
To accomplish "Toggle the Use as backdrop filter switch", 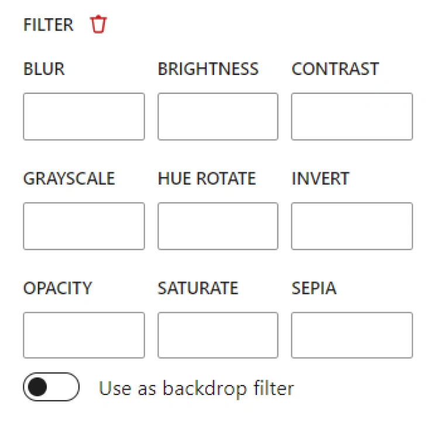I will click(x=51, y=387).
